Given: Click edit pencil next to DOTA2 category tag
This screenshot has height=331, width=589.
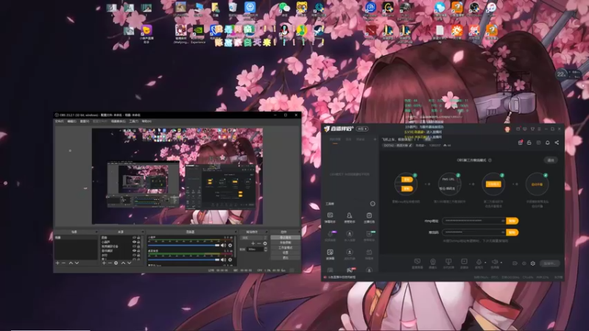Looking at the screenshot, I should (x=410, y=145).
